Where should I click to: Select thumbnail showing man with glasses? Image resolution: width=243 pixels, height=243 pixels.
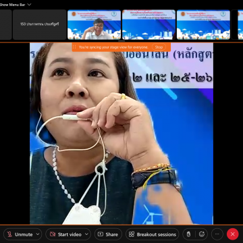[94, 24]
